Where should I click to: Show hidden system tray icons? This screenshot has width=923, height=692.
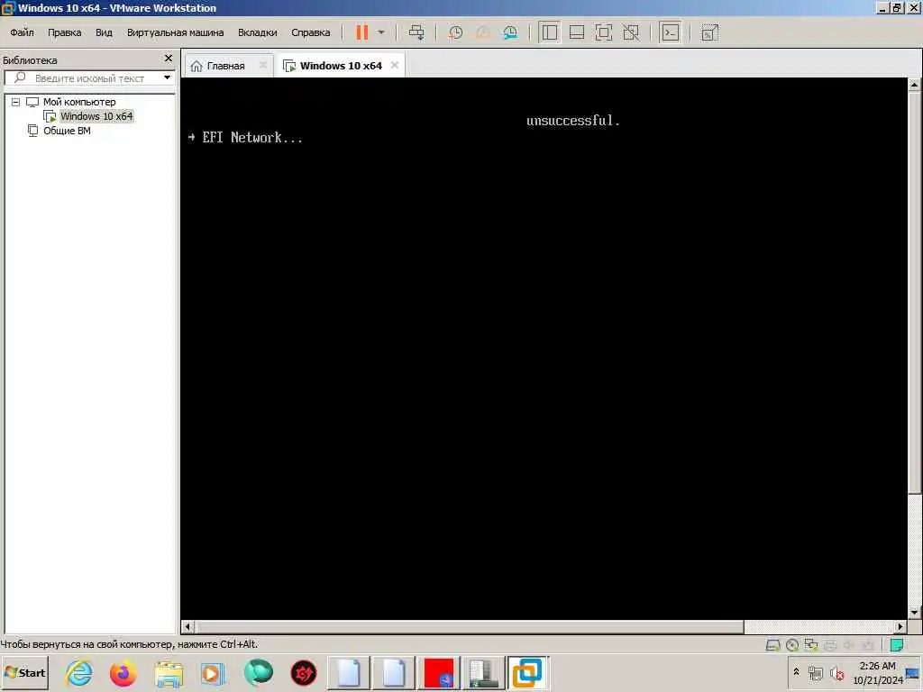coord(797,672)
